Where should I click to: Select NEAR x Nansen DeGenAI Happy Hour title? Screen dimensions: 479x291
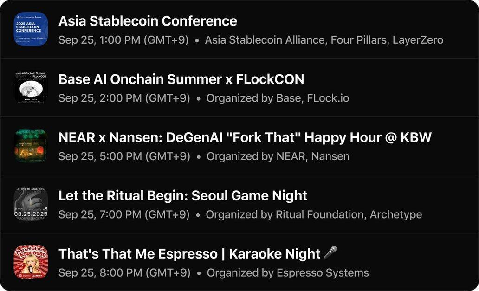(x=245, y=137)
